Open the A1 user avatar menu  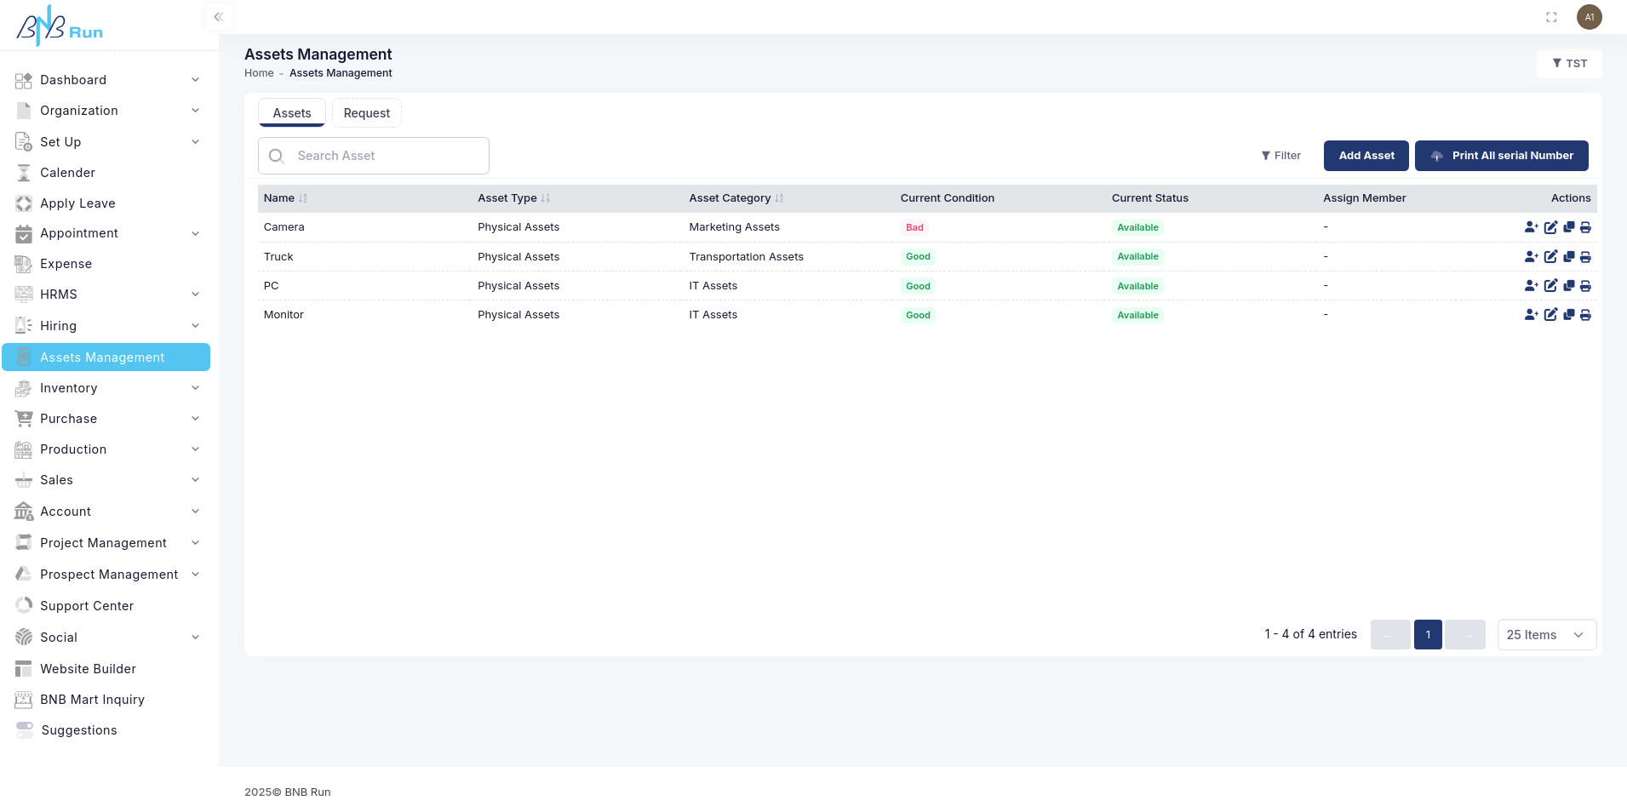1590,16
